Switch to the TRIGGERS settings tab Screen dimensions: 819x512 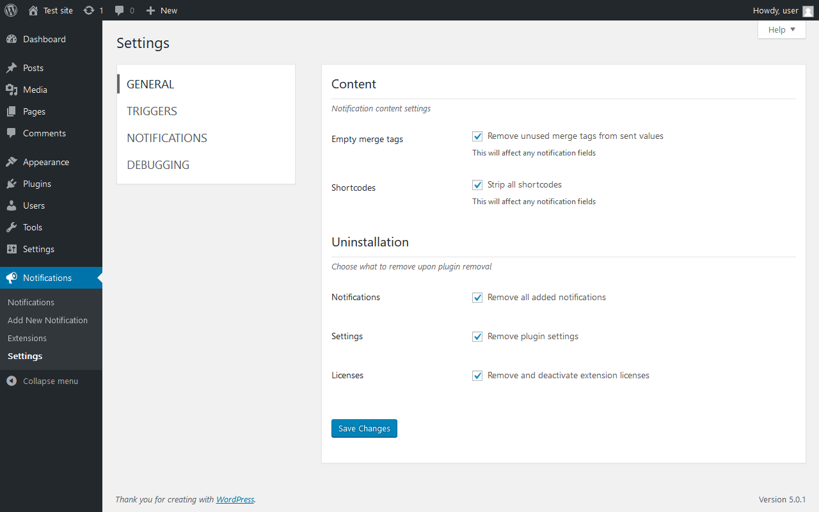[152, 111]
